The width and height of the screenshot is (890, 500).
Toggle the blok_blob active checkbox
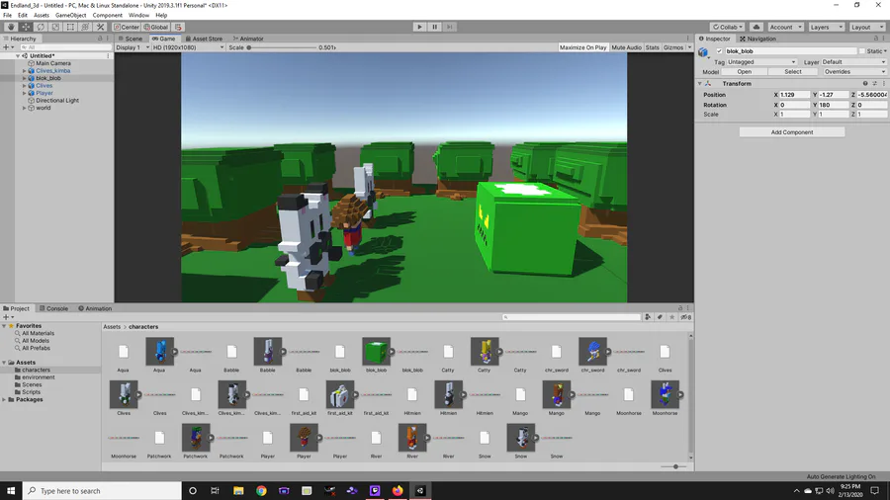[x=719, y=51]
